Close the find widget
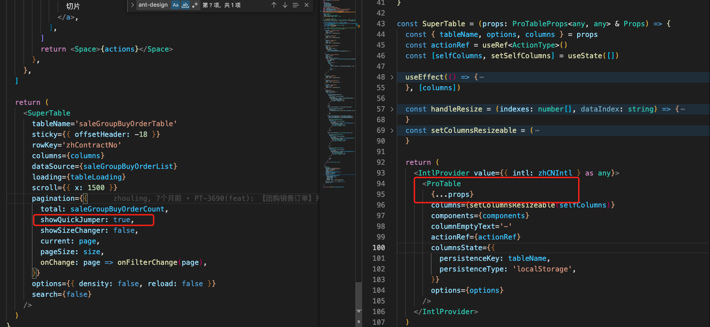The width and height of the screenshot is (710, 327). pos(307,5)
